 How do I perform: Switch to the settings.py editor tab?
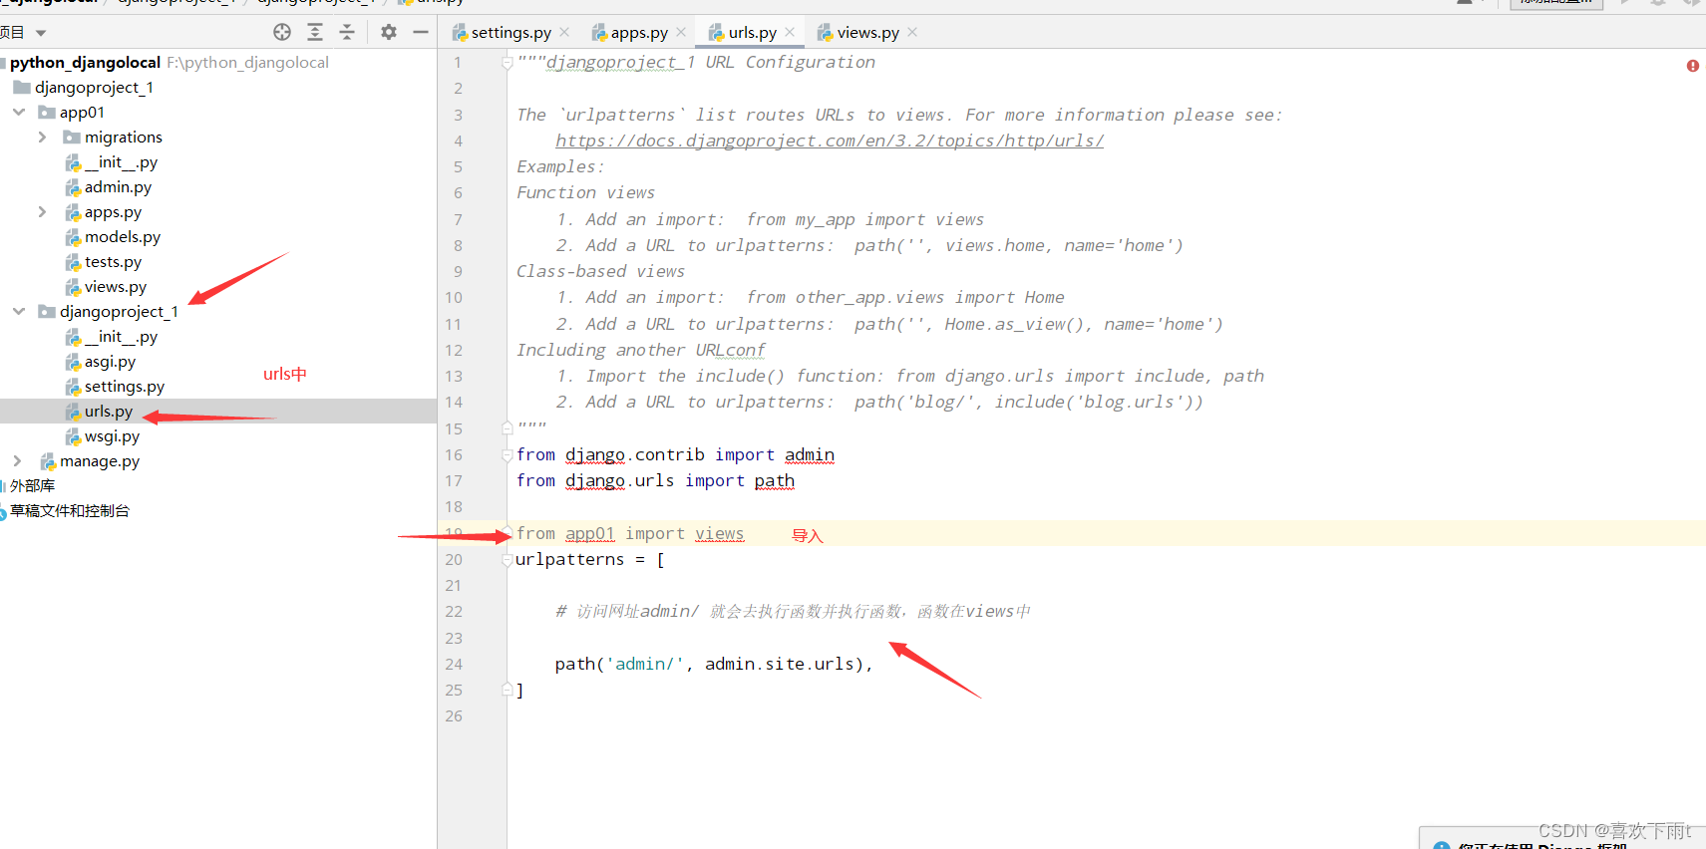click(x=512, y=32)
